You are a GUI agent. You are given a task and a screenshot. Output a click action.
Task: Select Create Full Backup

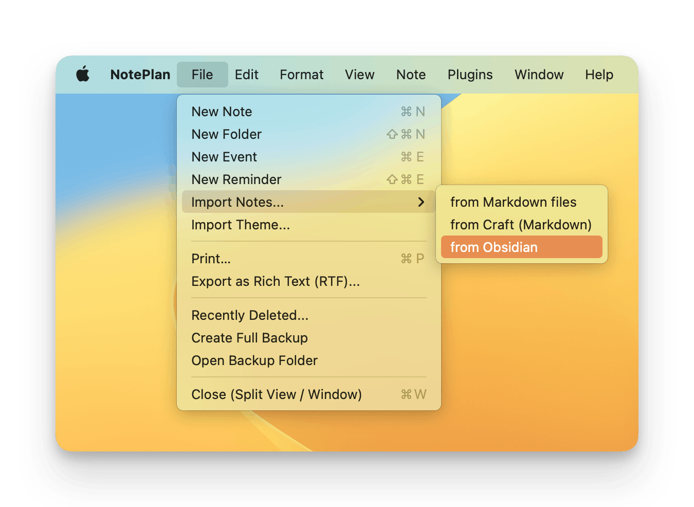[x=309, y=338]
